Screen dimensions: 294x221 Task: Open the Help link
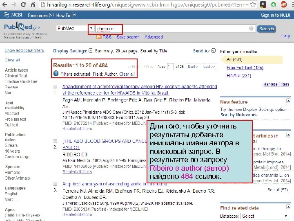point(286,36)
